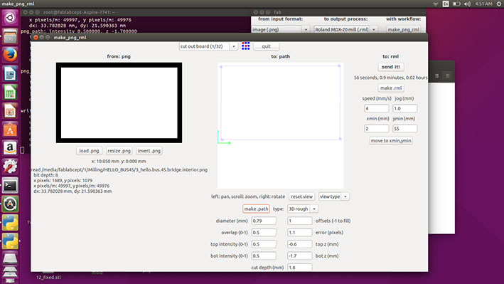
Task: Click the top z (mm) input field
Action: point(299,244)
